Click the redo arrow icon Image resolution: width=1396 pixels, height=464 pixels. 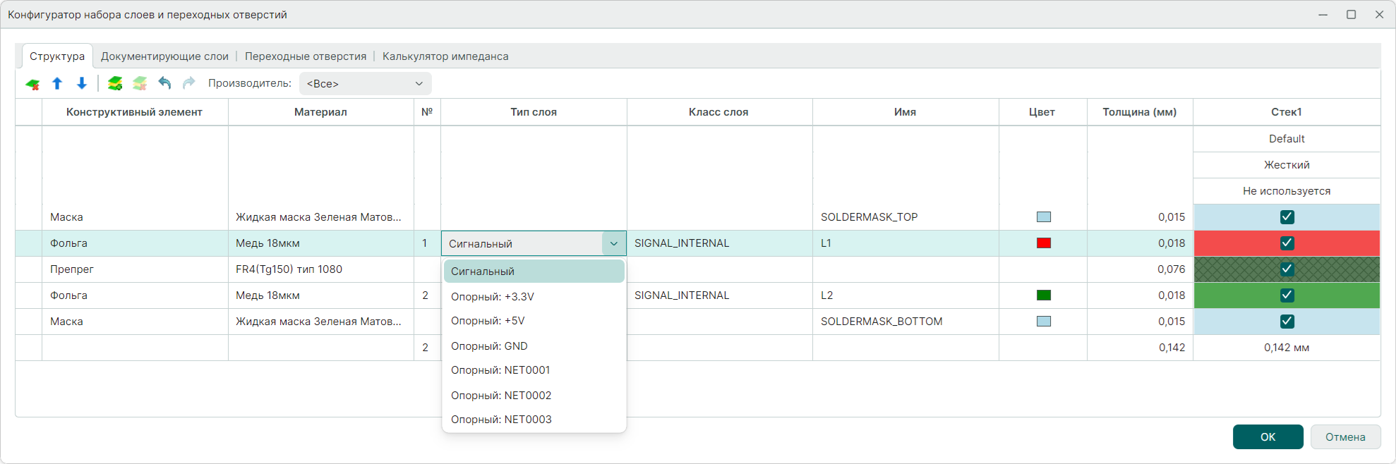click(x=188, y=83)
